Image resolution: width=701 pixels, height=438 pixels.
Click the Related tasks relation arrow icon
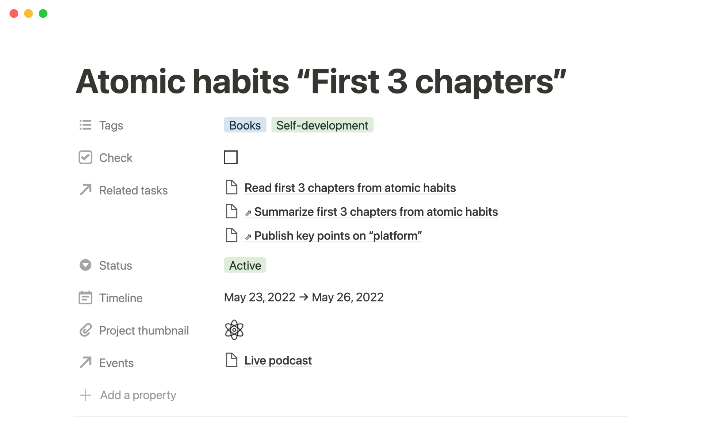click(85, 190)
